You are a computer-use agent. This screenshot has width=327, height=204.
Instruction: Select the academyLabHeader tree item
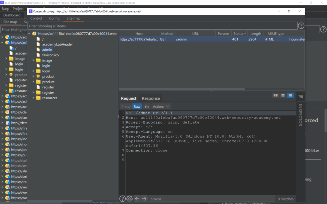57,44
